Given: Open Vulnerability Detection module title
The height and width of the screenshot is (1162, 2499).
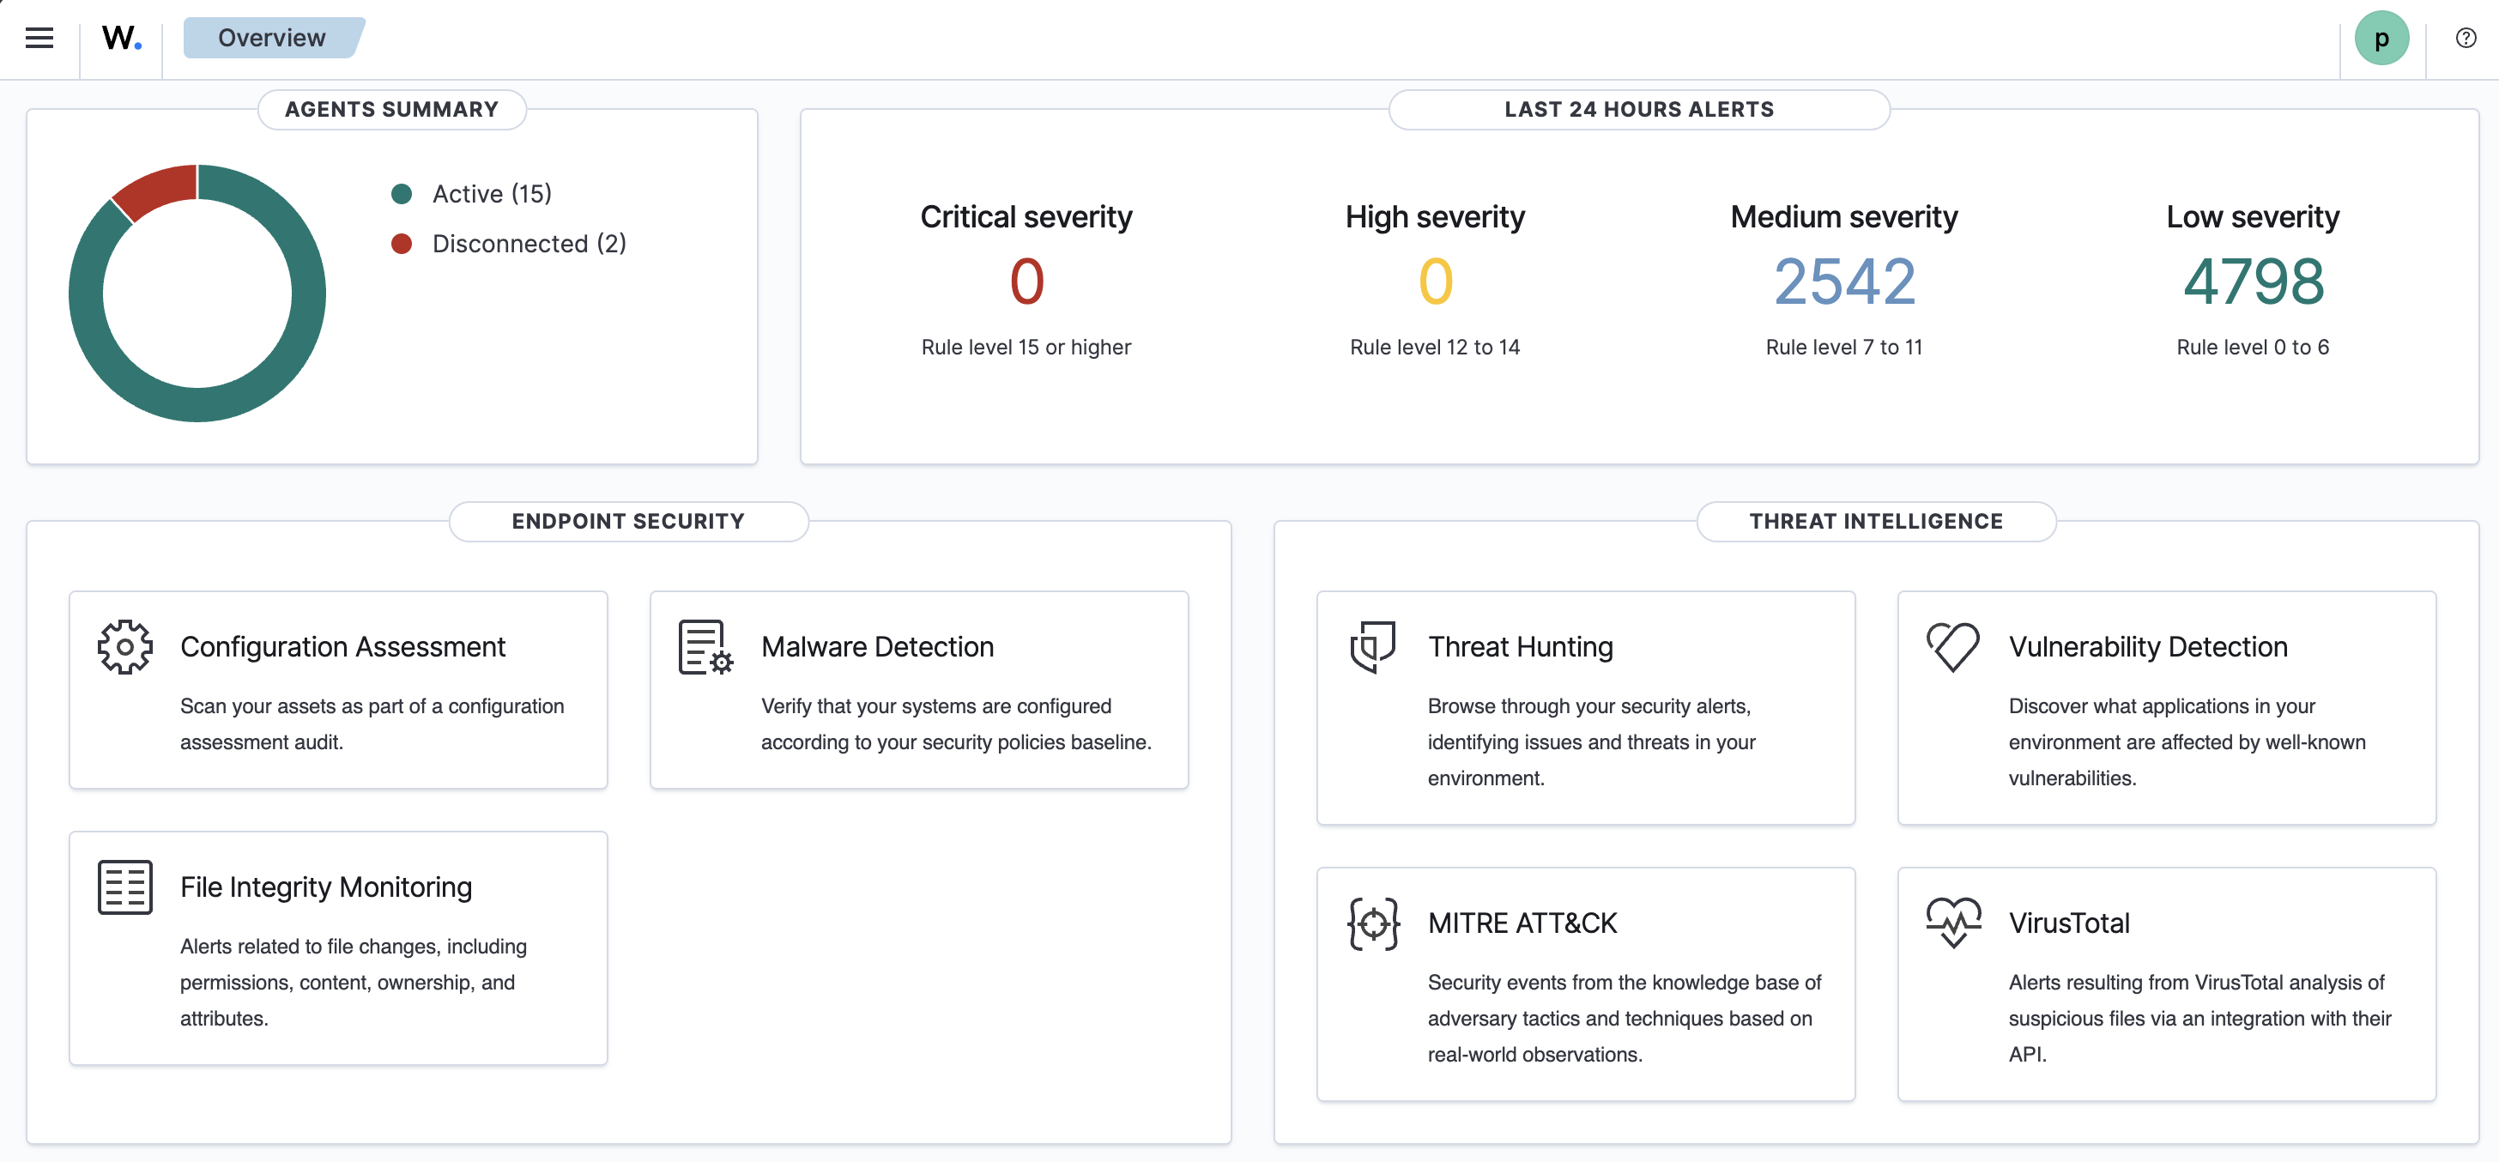Looking at the screenshot, I should pos(2148,647).
